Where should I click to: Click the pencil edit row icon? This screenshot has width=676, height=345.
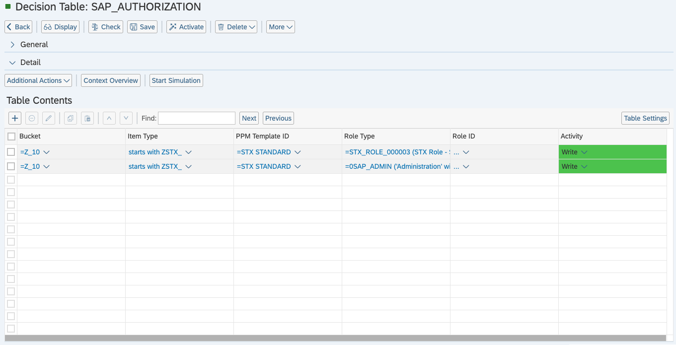pyautogui.click(x=48, y=118)
